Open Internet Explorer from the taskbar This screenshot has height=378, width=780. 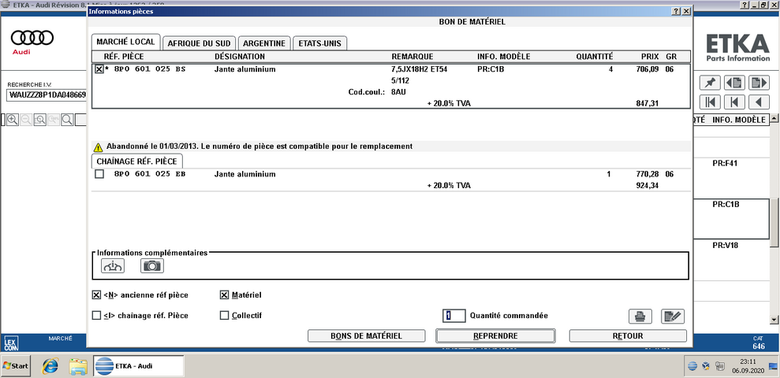[50, 366]
